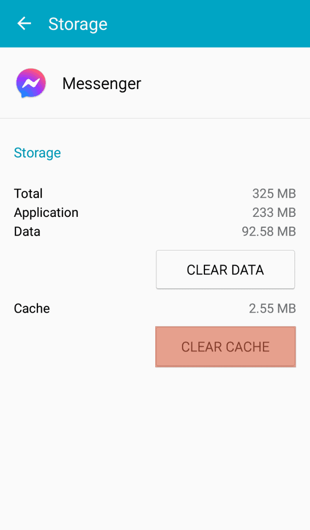Select the Storage title in the top bar

[78, 23]
